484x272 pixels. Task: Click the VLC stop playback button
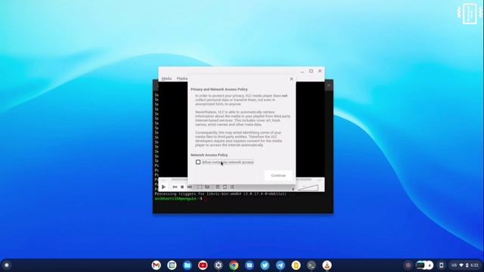(182, 187)
